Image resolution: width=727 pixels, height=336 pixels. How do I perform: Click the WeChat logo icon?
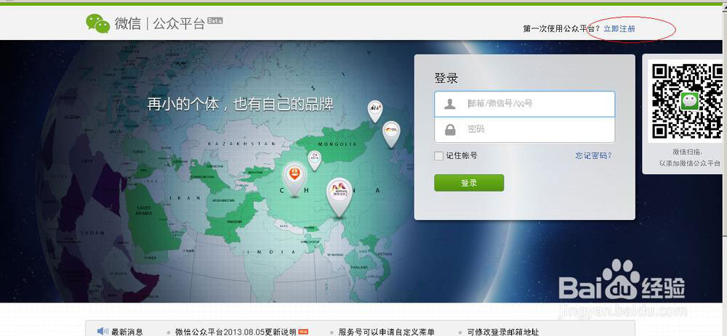[x=98, y=24]
